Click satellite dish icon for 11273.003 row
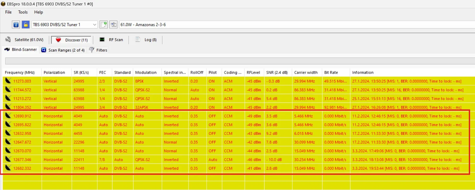This screenshot has height=190, width=475. point(8,81)
